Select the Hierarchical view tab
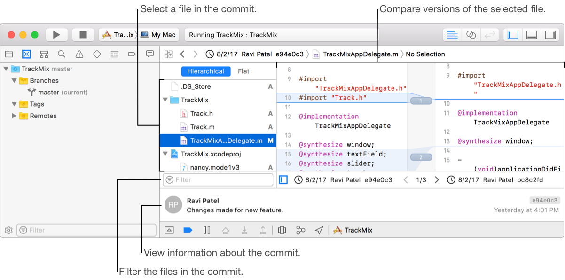Viewport: 565px width, 280px height. 205,71
